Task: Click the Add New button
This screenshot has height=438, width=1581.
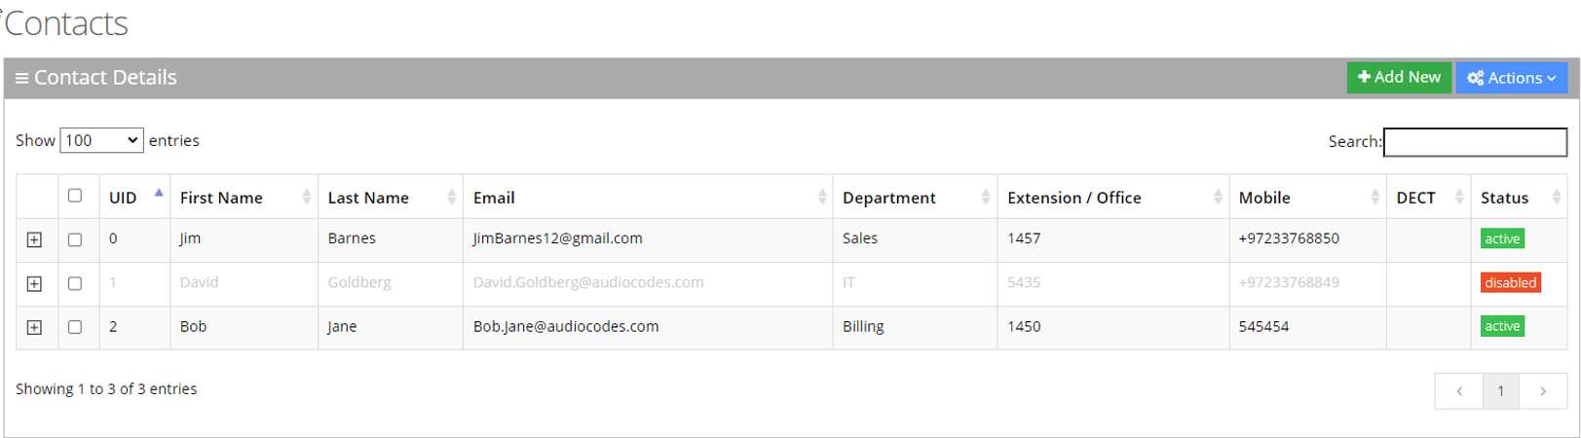Action: [1399, 78]
